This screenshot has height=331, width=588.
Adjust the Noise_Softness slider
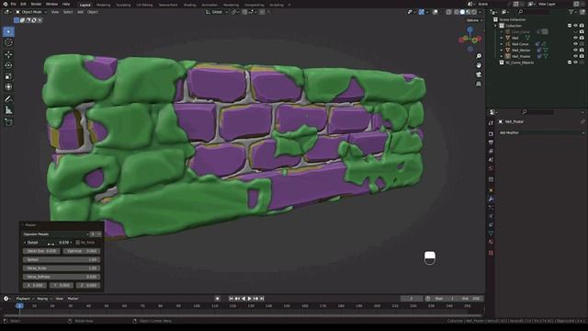pos(62,277)
